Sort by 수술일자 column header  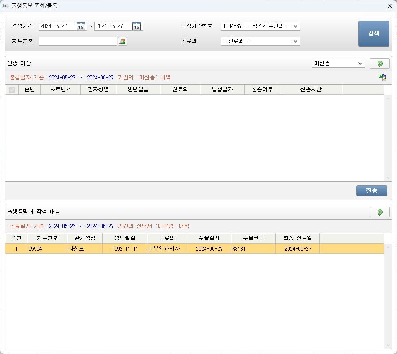[x=209, y=238]
